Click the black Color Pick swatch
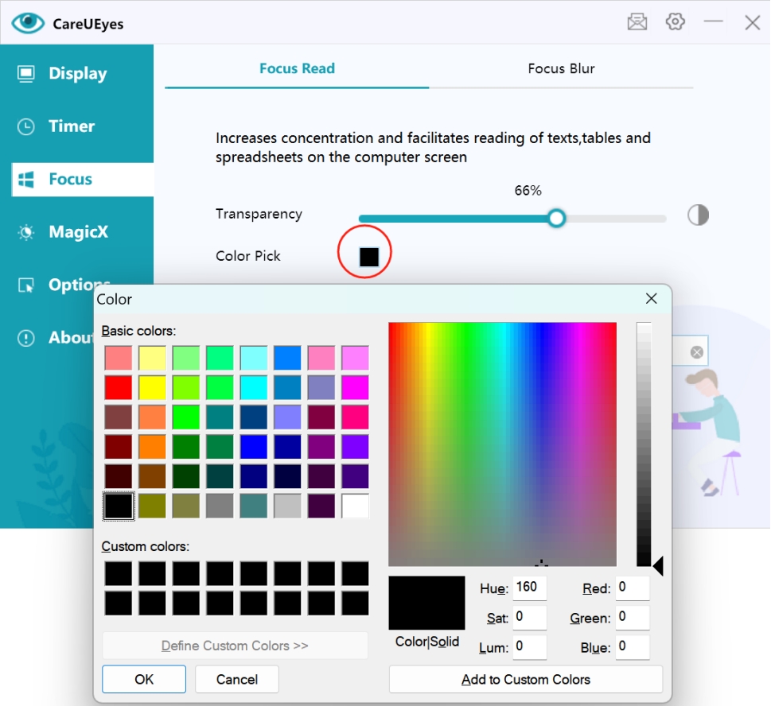This screenshot has width=771, height=706. [368, 257]
